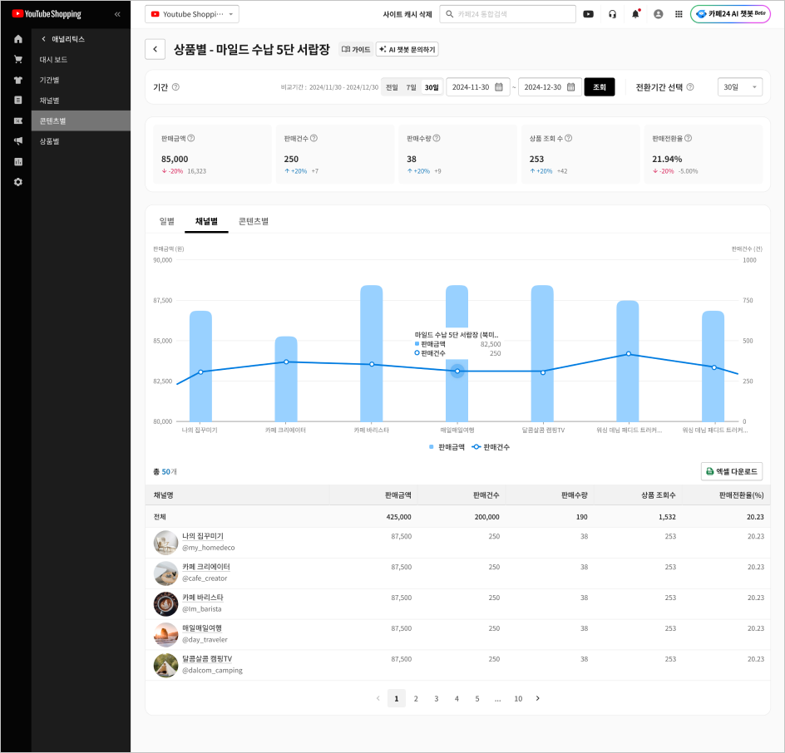The height and width of the screenshot is (753, 785).
Task: Click 엑셀 다운로드 button
Action: pyautogui.click(x=732, y=471)
